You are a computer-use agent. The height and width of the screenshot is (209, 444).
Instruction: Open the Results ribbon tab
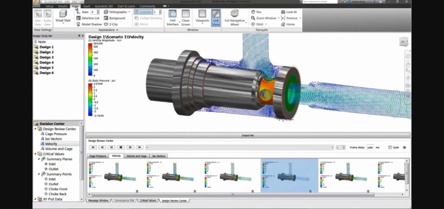point(62,6)
